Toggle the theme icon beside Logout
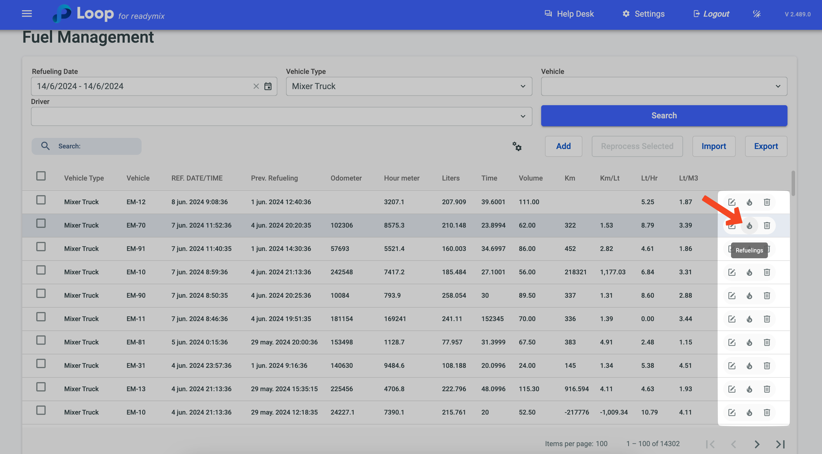Image resolution: width=822 pixels, height=454 pixels. coord(757,14)
